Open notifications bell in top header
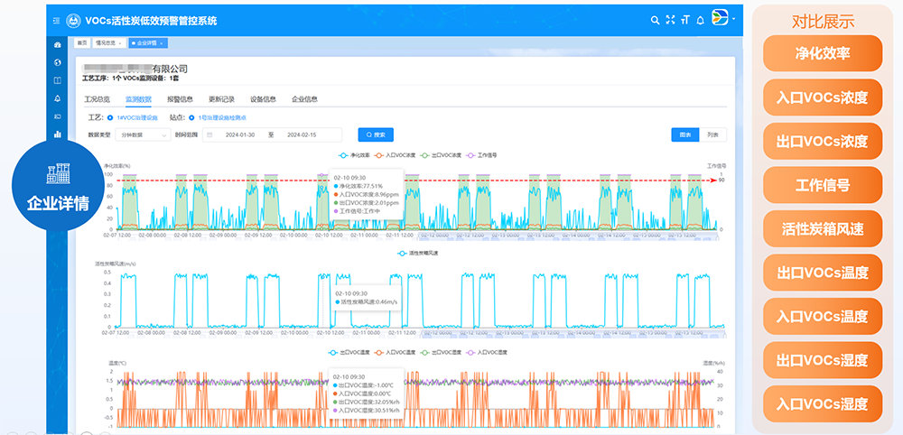The height and width of the screenshot is (435, 903). coord(700,20)
